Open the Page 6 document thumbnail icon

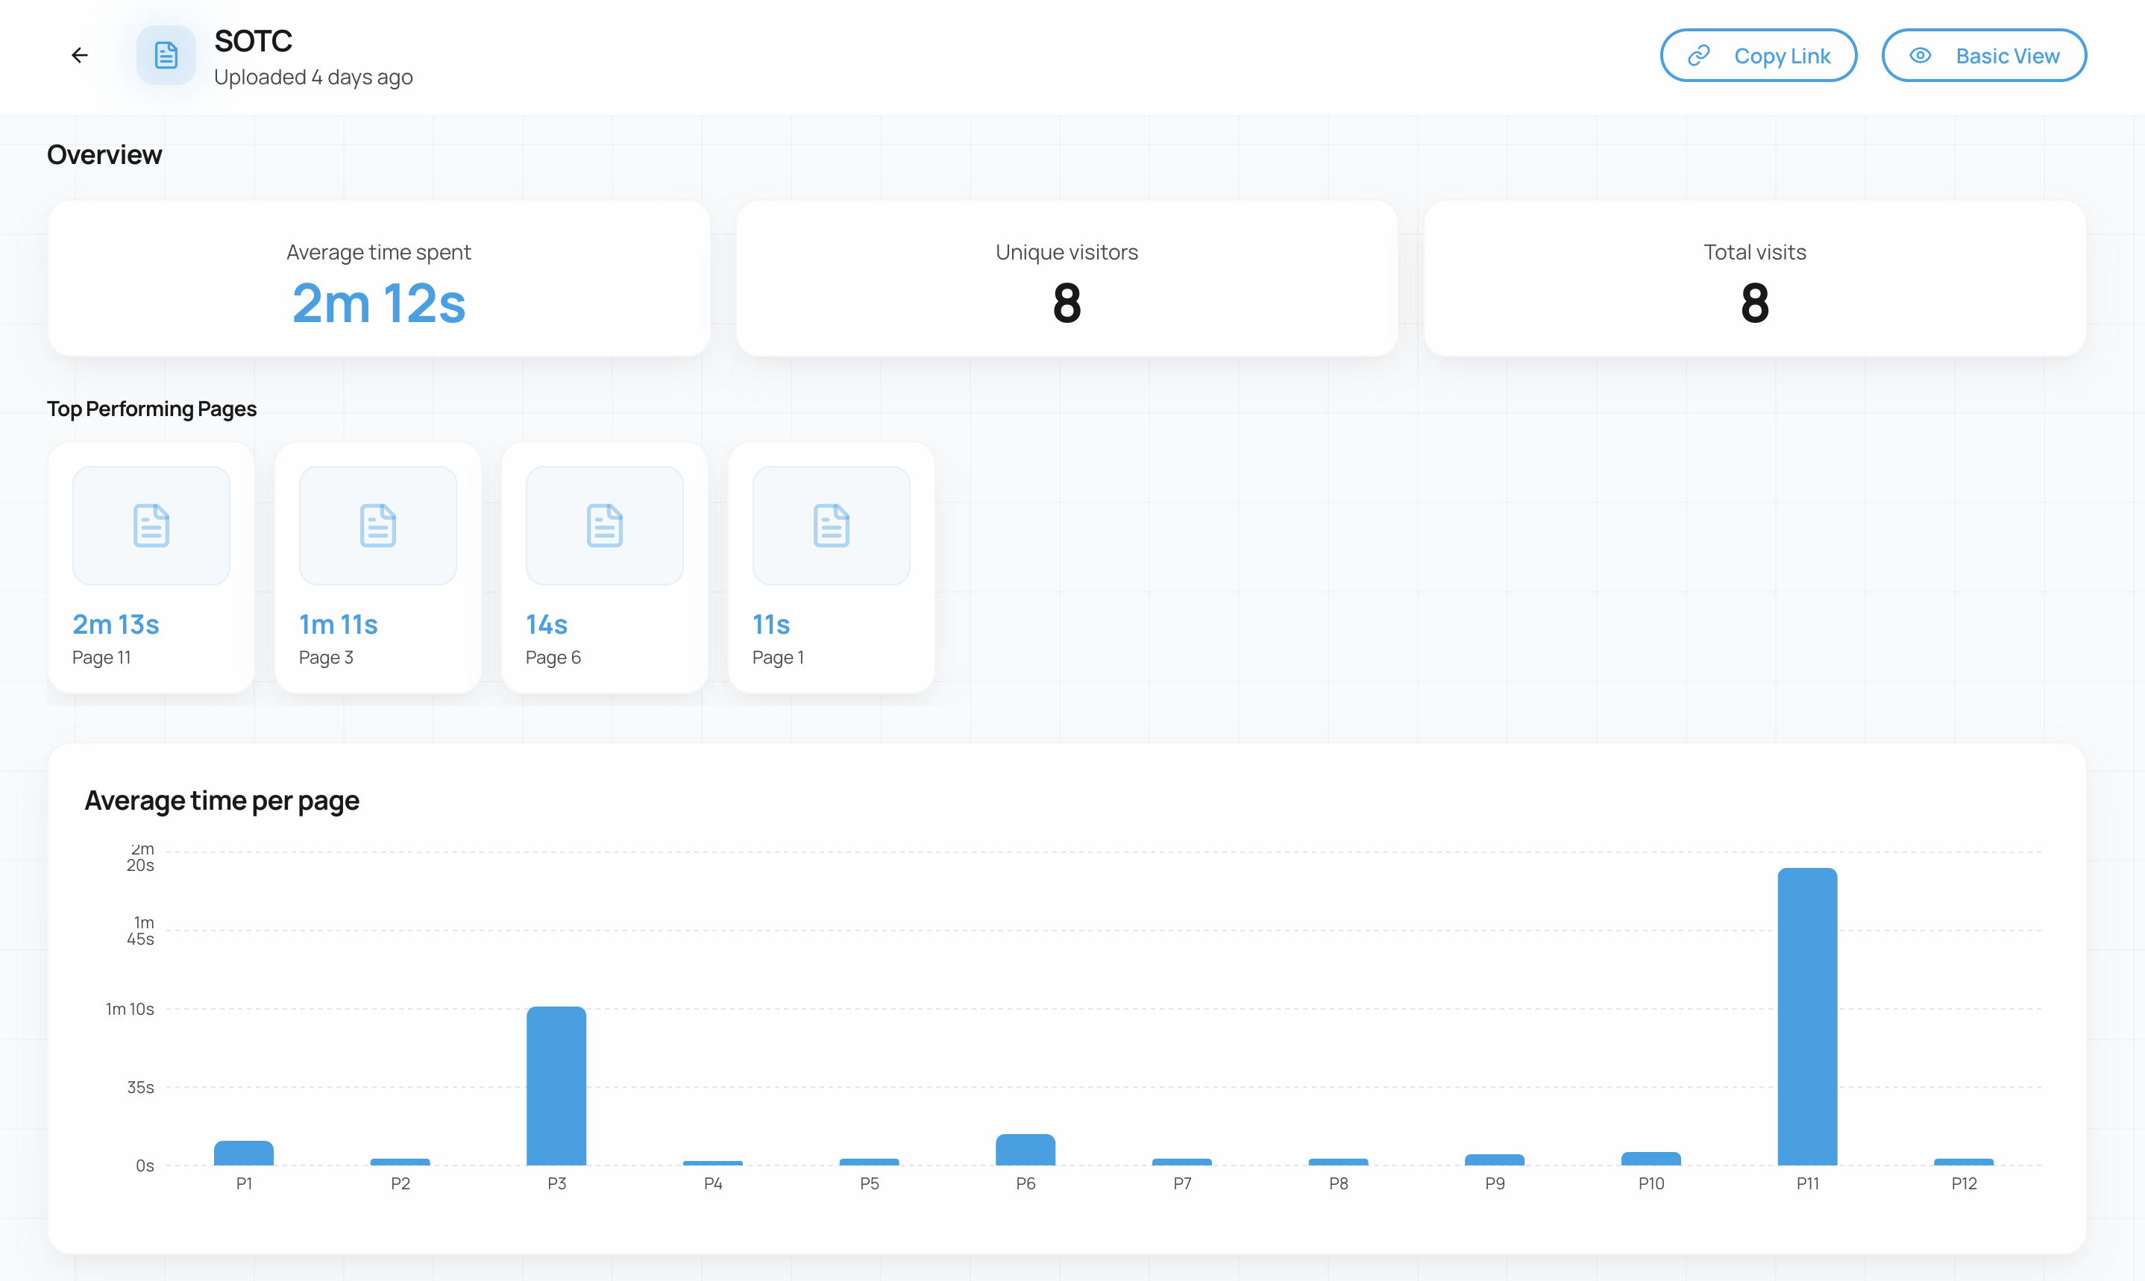click(603, 525)
